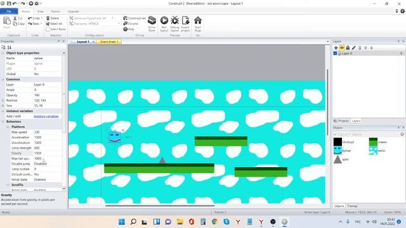The width and height of the screenshot is (406, 228).
Task: Click the Help button in Online group
Action: [x=129, y=29]
